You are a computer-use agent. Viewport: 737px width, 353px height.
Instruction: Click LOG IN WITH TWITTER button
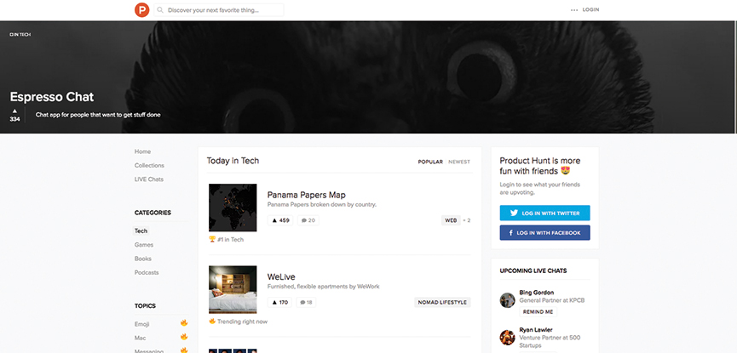(544, 214)
